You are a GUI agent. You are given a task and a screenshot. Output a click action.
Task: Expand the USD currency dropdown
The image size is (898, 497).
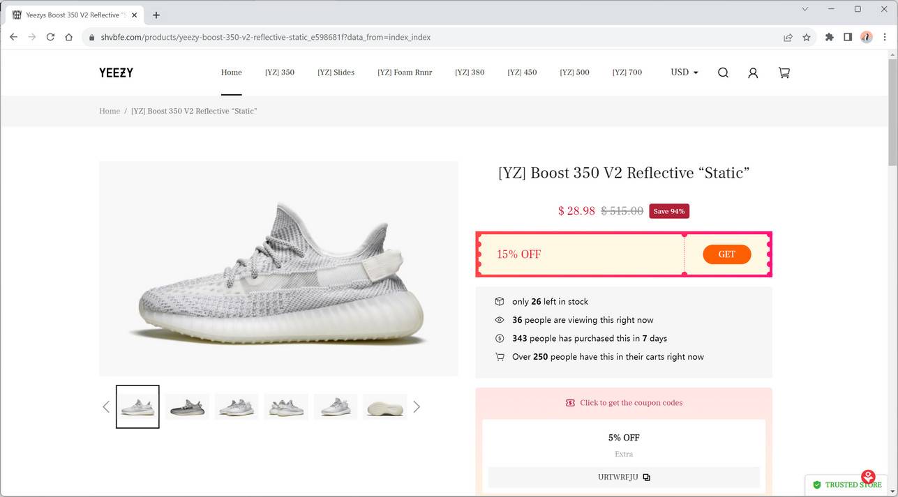[x=684, y=72]
